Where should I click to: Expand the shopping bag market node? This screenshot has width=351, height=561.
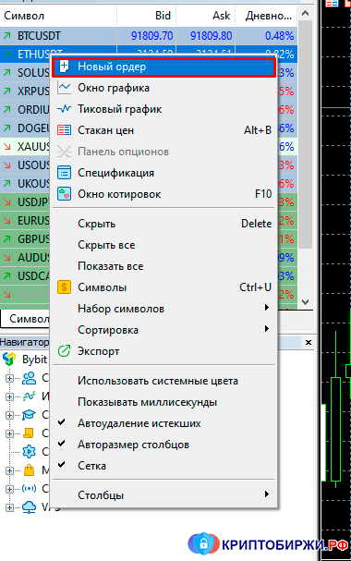pos(9,470)
